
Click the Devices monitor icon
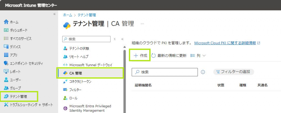pos(6,47)
